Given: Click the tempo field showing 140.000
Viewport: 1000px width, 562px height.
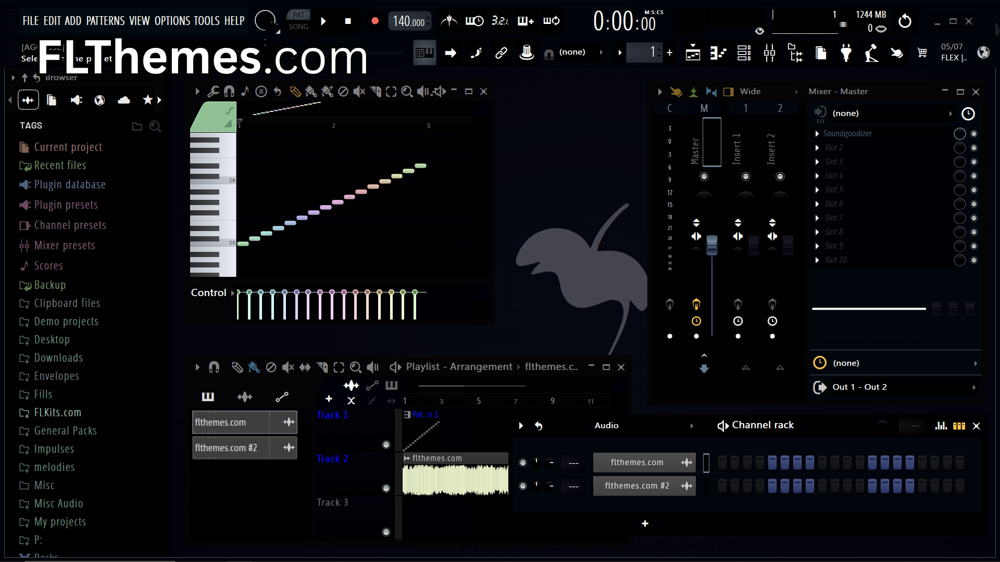Looking at the screenshot, I should pyautogui.click(x=409, y=21).
